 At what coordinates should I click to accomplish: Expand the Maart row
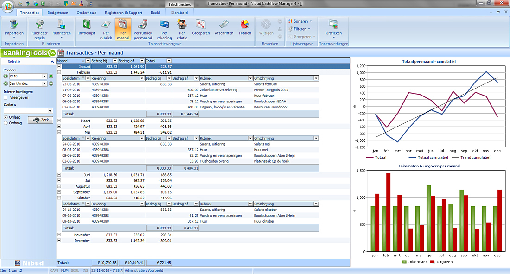coord(59,121)
